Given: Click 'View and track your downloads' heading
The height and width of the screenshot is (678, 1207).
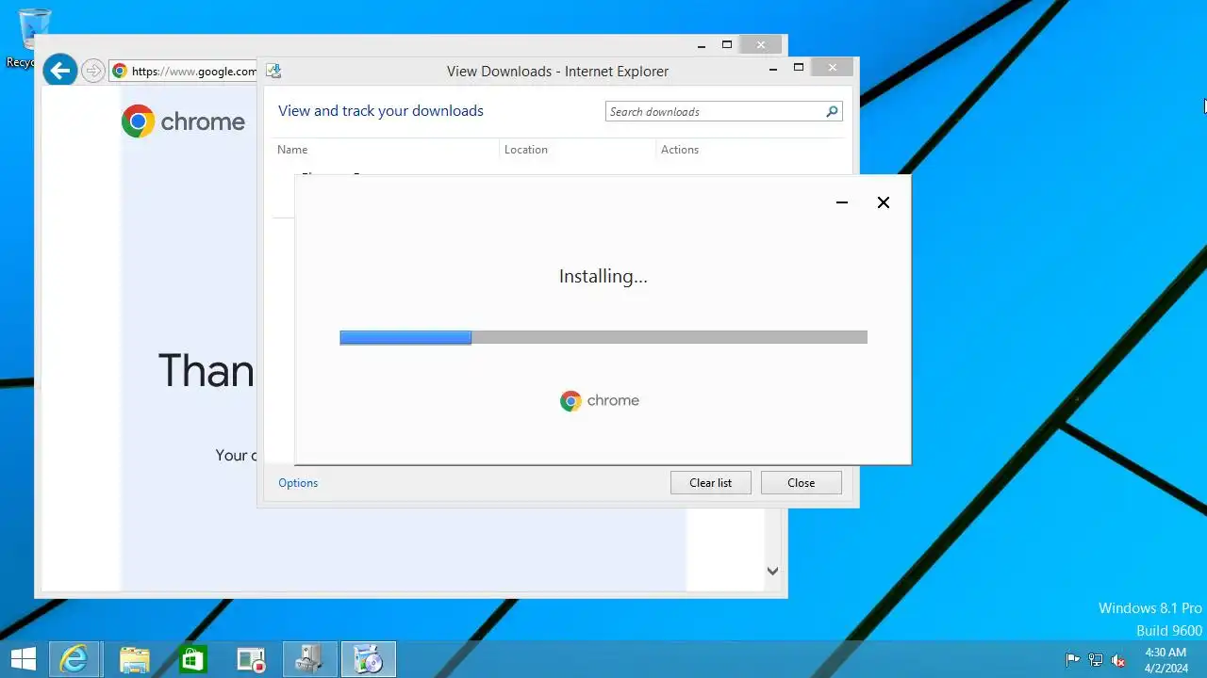Looking at the screenshot, I should click(381, 111).
